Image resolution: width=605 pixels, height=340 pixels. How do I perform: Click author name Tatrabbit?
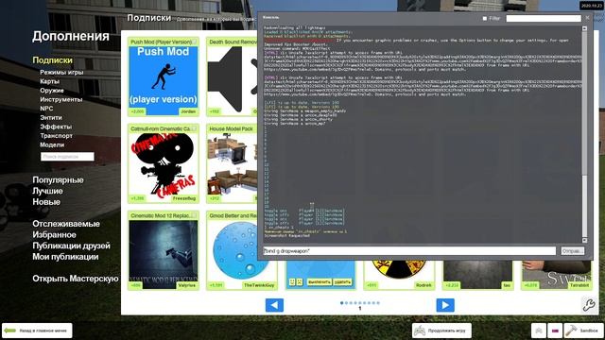[579, 285]
